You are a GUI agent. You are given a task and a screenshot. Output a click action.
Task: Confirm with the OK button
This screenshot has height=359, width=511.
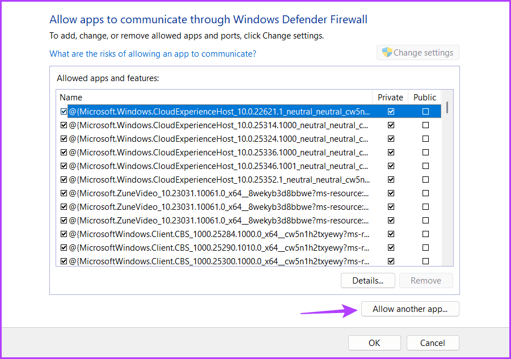(x=374, y=343)
